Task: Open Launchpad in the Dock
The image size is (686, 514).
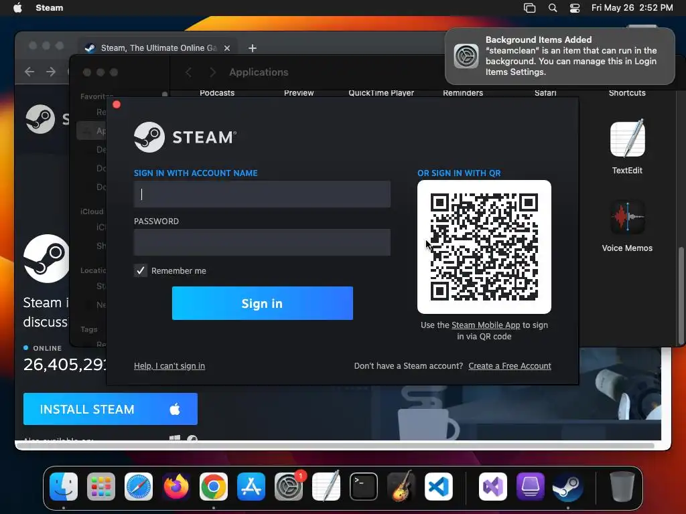Action: coord(101,487)
